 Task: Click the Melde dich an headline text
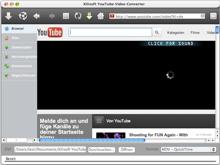(64, 129)
